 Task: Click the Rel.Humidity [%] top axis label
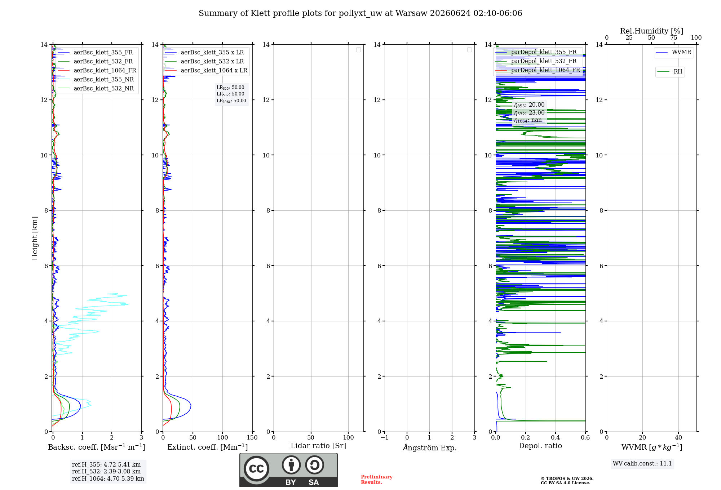point(651,31)
